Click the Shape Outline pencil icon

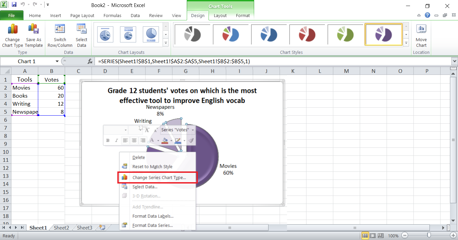pyautogui.click(x=178, y=141)
